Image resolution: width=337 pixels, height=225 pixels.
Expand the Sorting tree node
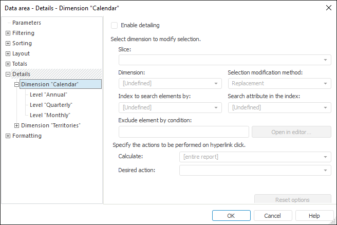[8, 44]
